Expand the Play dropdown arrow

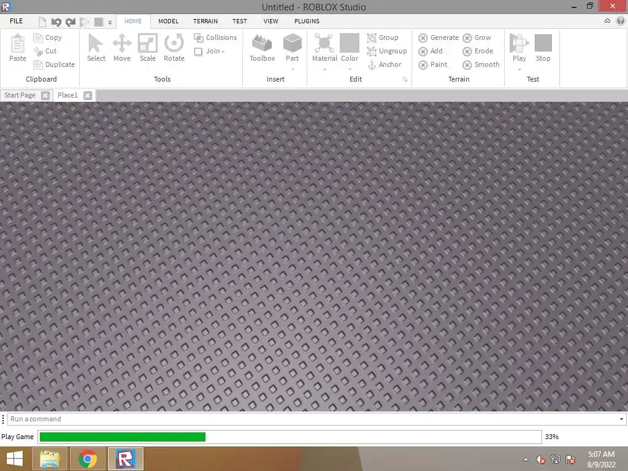click(519, 69)
